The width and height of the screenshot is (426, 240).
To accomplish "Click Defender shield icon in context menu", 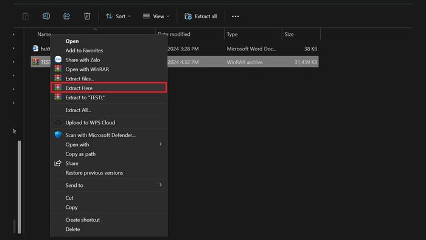I will pos(58,135).
